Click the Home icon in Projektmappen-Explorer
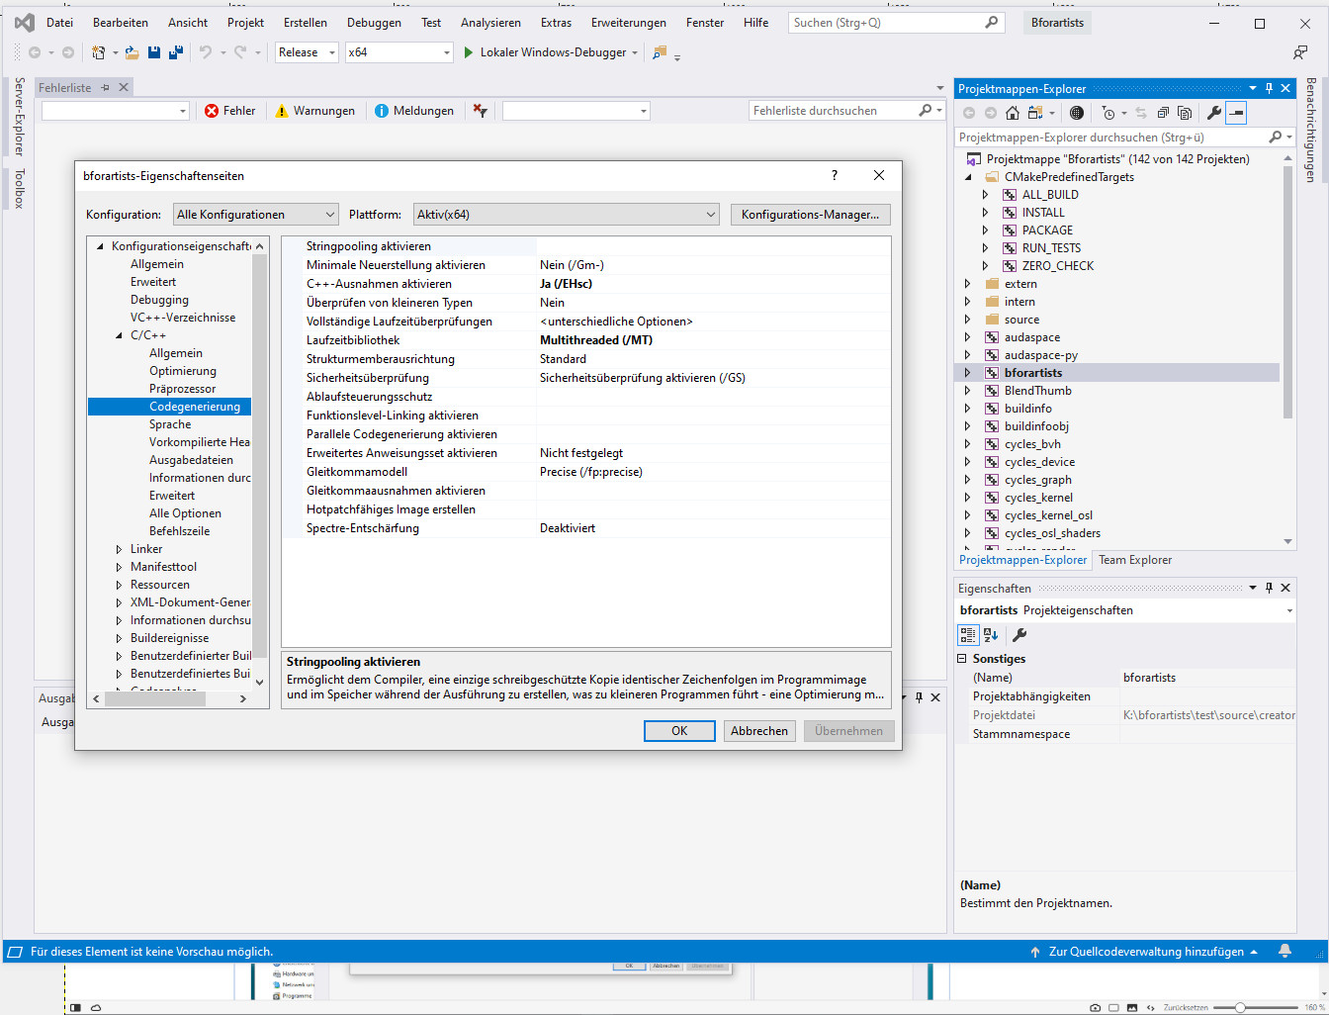Viewport: 1329px width, 1015px height. coord(1012,113)
